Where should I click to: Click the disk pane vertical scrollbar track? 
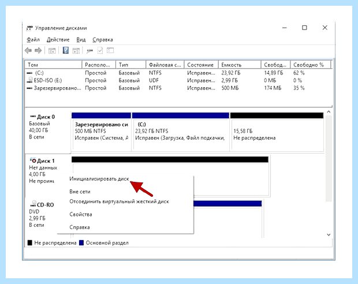click(x=329, y=158)
